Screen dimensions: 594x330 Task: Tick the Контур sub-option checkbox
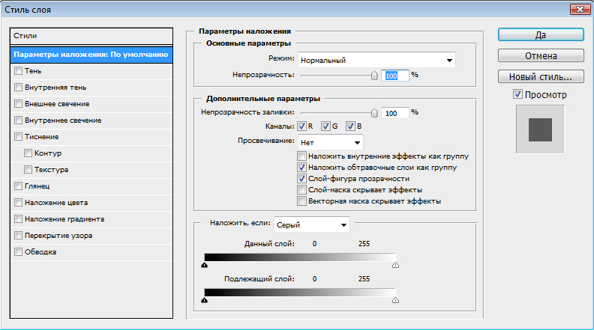click(28, 153)
